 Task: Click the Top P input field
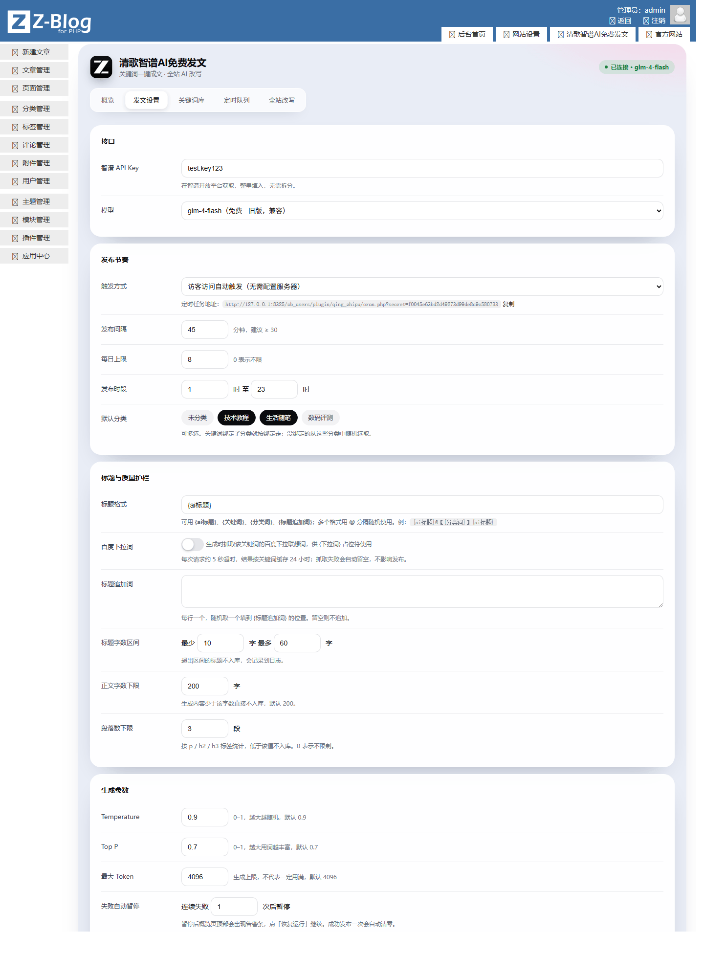[x=205, y=847]
